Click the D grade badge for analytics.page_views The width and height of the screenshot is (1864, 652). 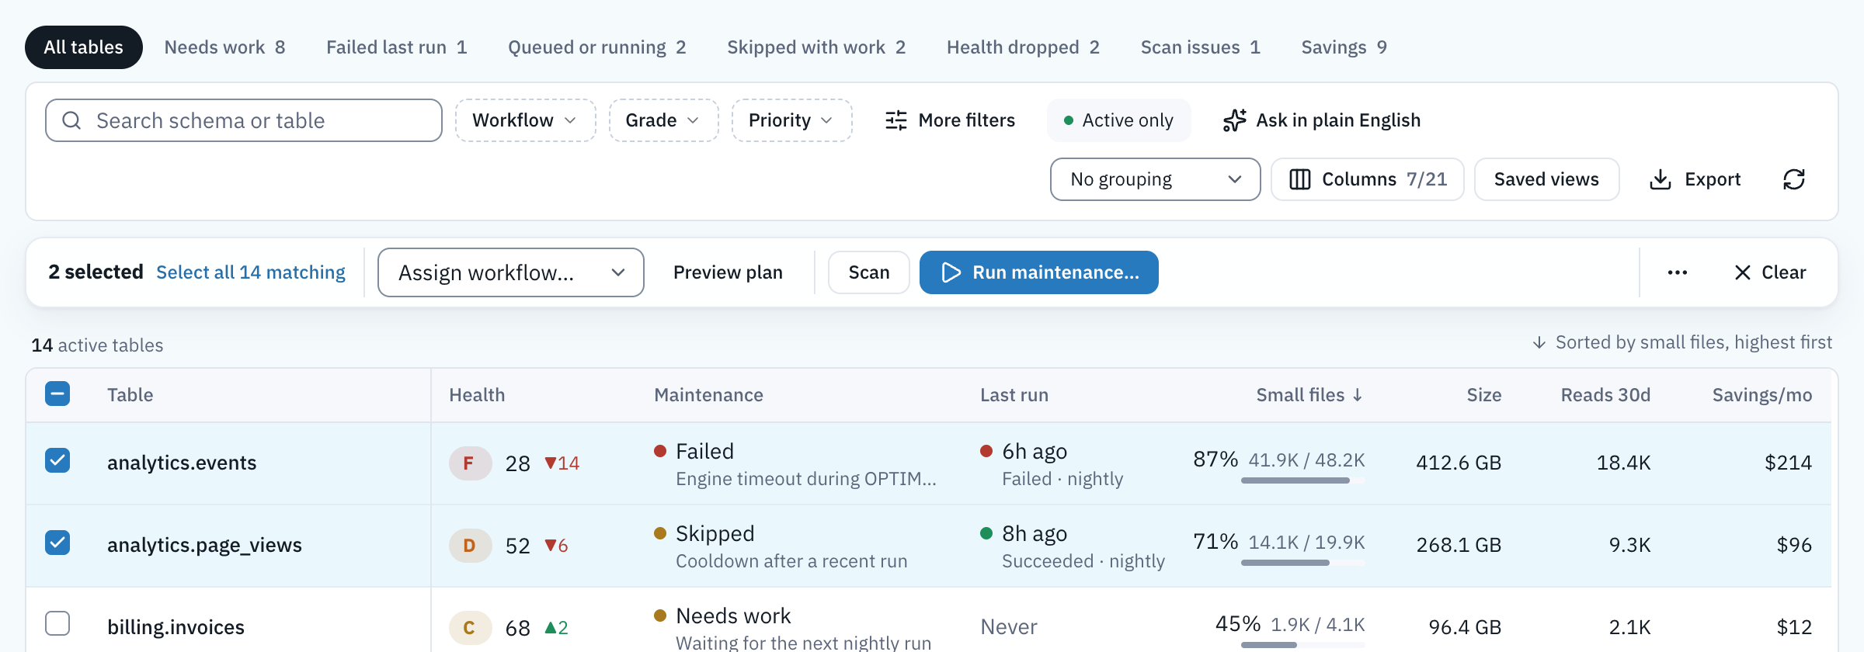pos(469,546)
